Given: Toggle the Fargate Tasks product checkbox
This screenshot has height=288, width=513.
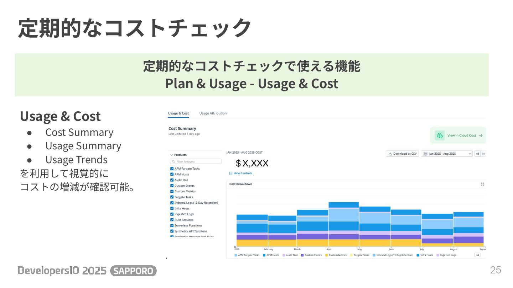Looking at the screenshot, I should pyautogui.click(x=172, y=197).
